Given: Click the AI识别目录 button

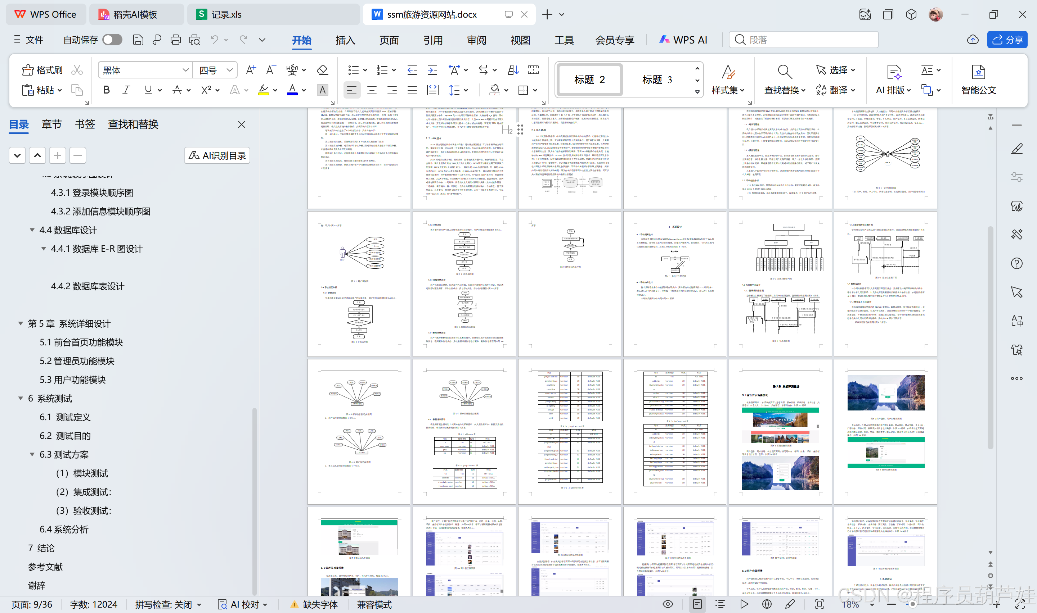Looking at the screenshot, I should click(x=217, y=155).
